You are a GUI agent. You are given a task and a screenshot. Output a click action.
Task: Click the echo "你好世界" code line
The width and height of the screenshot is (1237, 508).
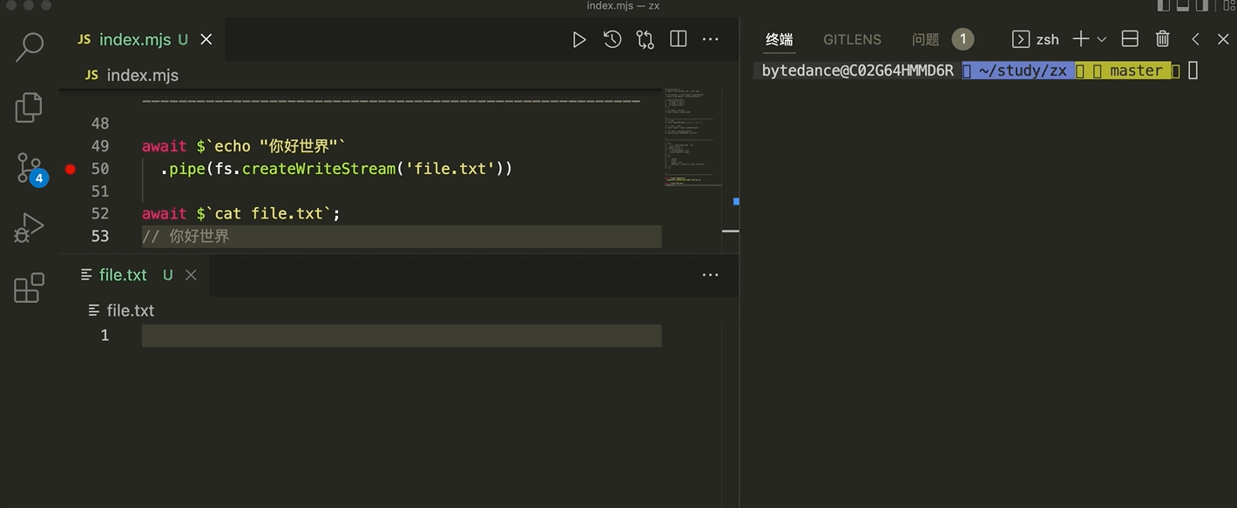(245, 146)
